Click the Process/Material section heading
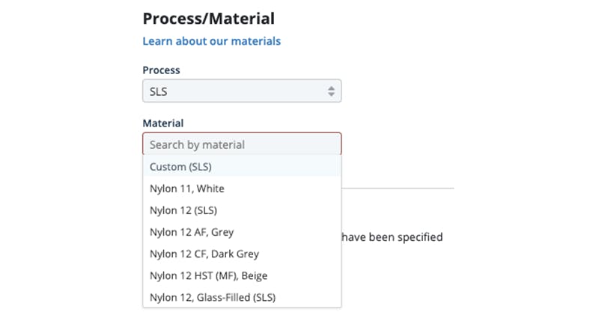 click(x=208, y=18)
